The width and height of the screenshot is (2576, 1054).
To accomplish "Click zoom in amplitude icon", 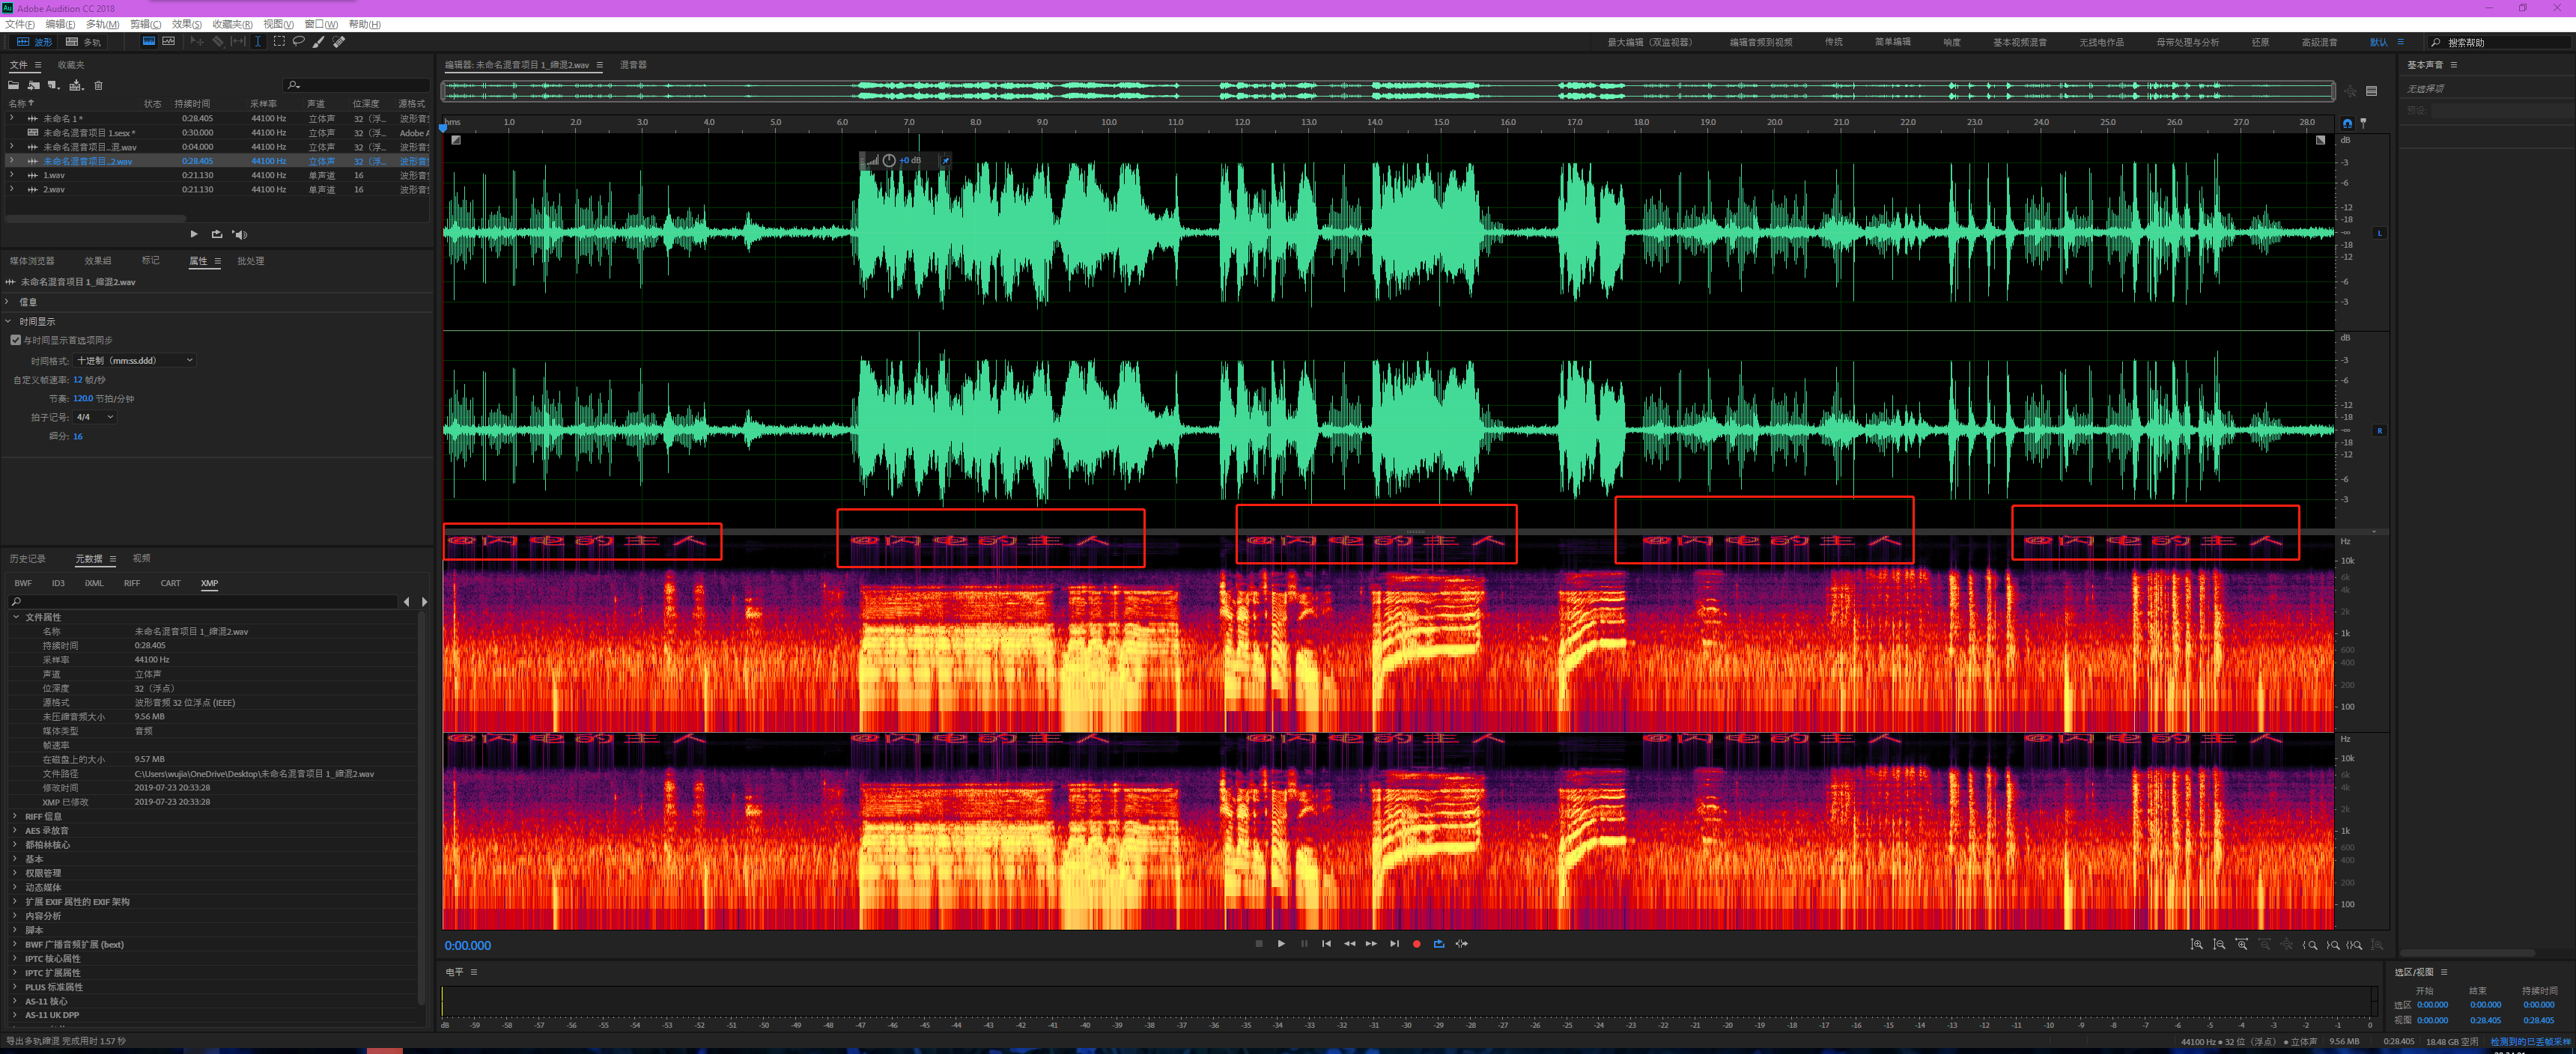I will pos(2196,945).
